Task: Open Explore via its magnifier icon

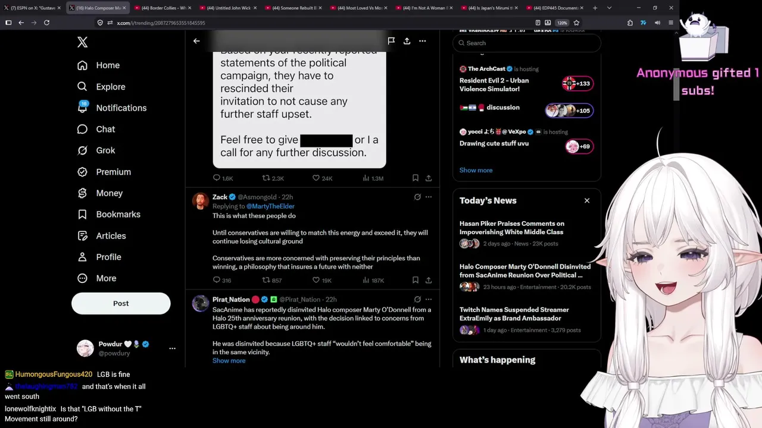Action: (x=82, y=87)
